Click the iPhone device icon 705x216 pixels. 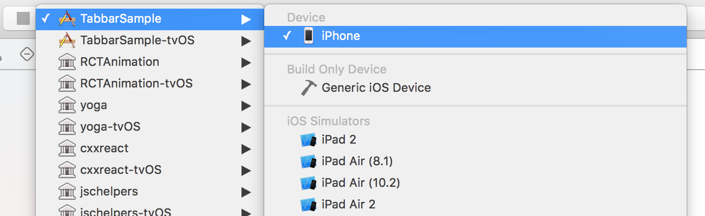[309, 36]
